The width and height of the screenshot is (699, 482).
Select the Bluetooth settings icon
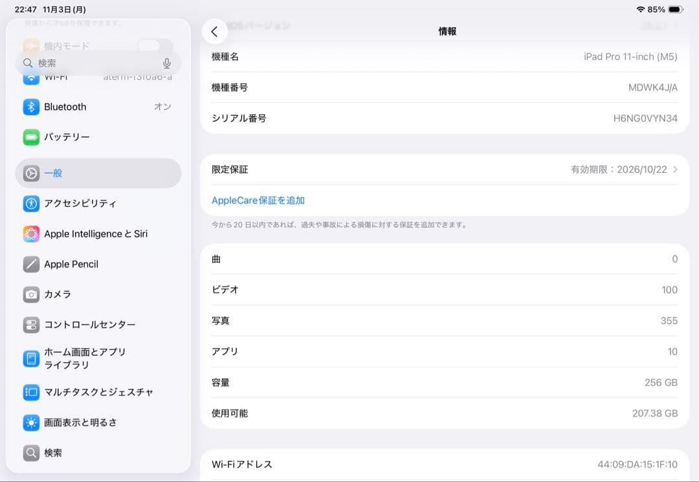[31, 107]
